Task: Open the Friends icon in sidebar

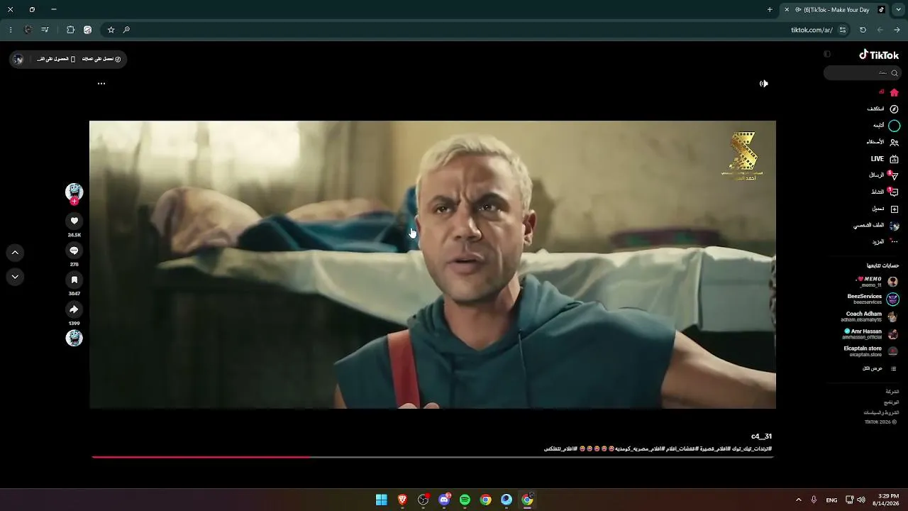Action: [894, 142]
